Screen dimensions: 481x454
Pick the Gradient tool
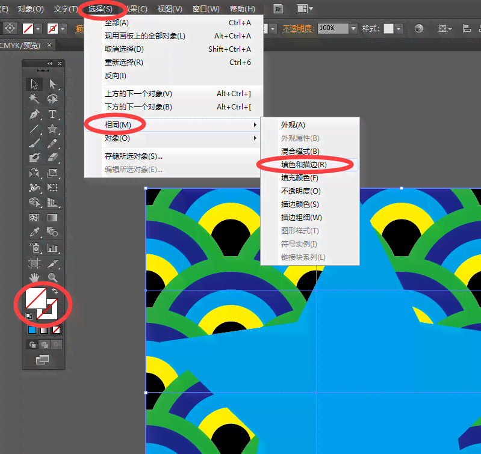(52, 218)
